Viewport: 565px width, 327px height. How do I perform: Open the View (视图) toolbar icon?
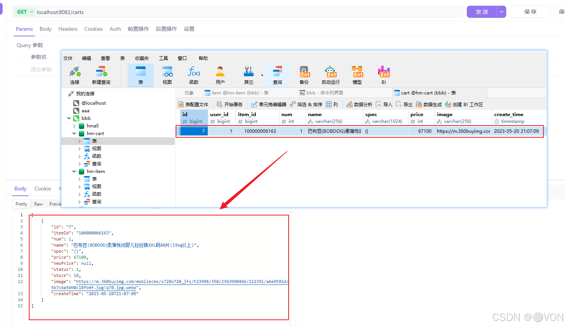[x=167, y=75]
